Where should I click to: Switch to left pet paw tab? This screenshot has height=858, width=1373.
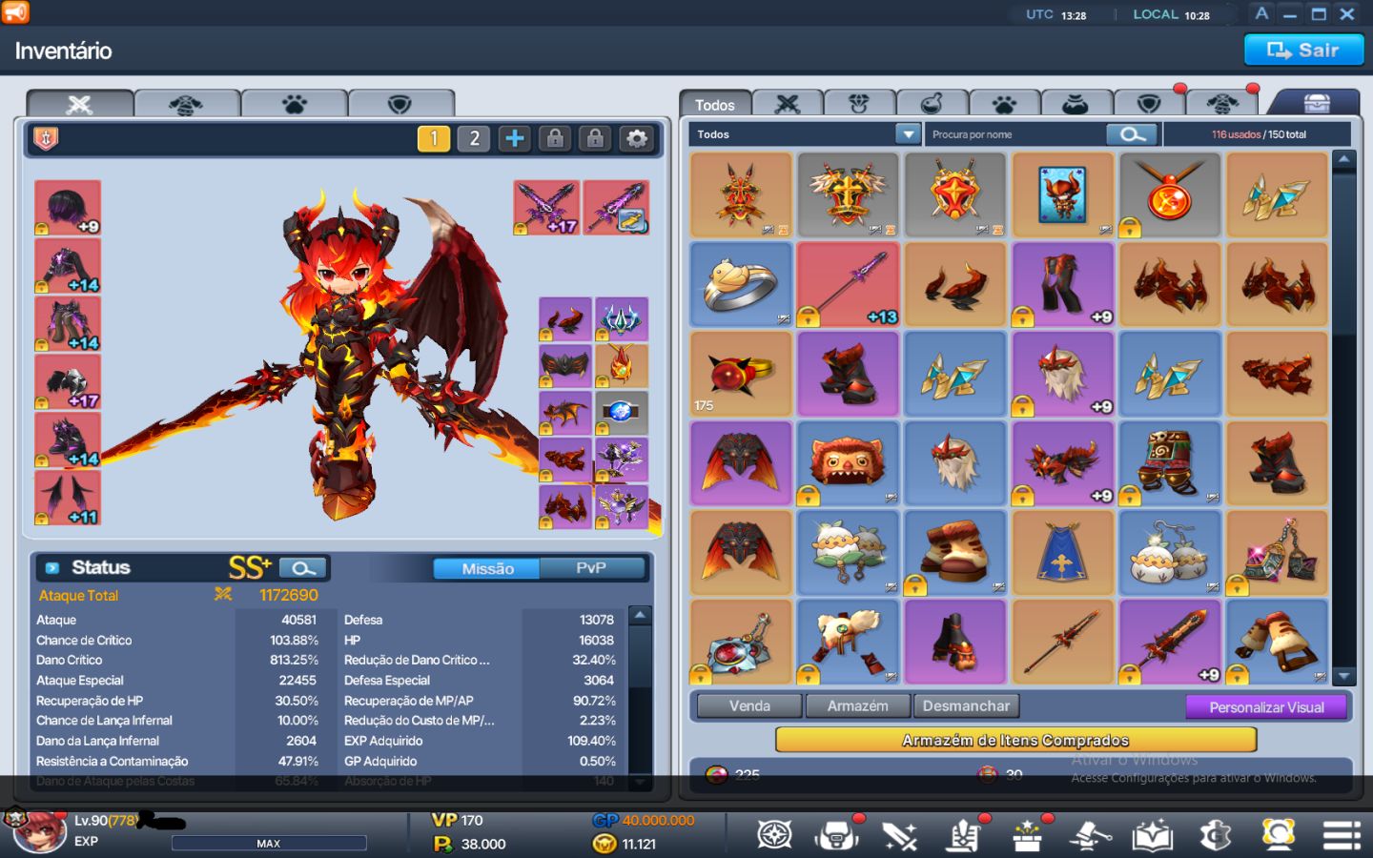click(294, 104)
